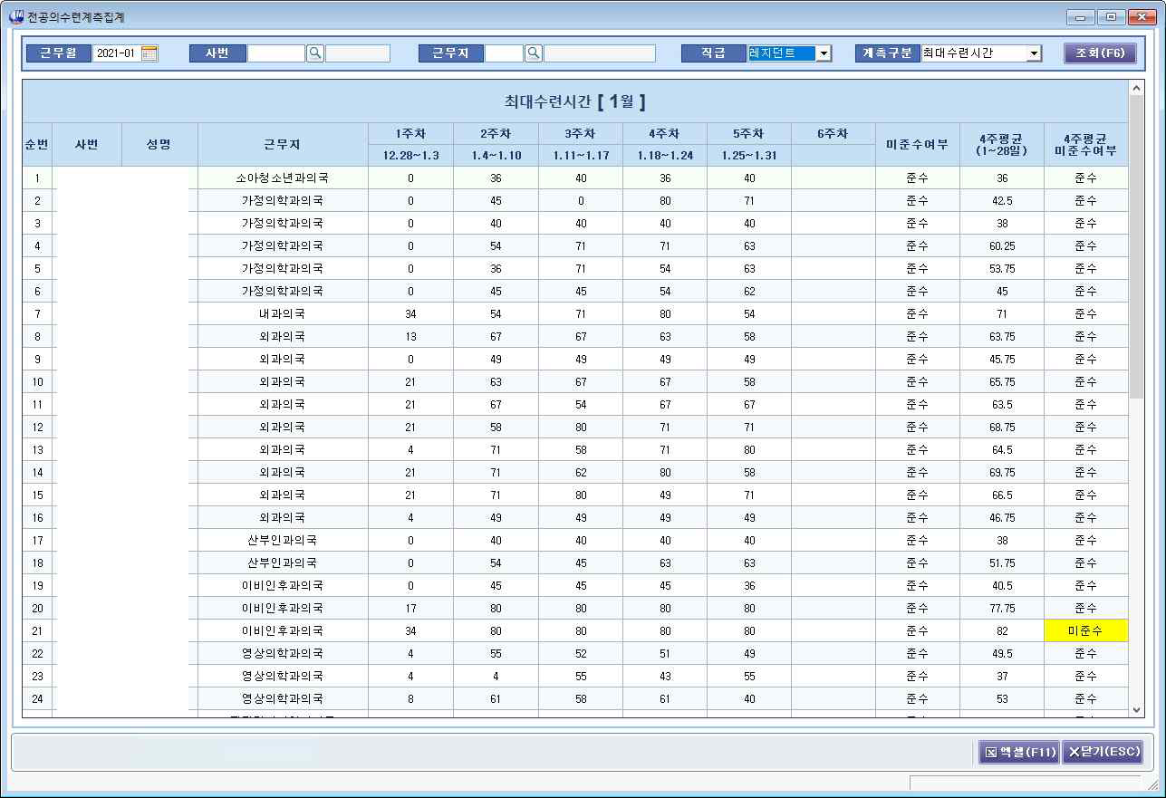Image resolution: width=1166 pixels, height=798 pixels.
Task: Click the 3주차 column header
Action: pyautogui.click(x=581, y=134)
